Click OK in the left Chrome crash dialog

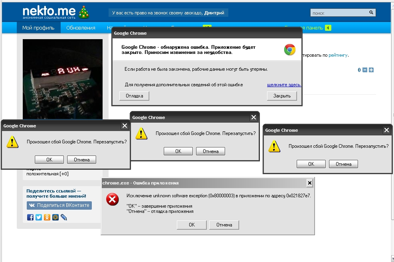49,160
